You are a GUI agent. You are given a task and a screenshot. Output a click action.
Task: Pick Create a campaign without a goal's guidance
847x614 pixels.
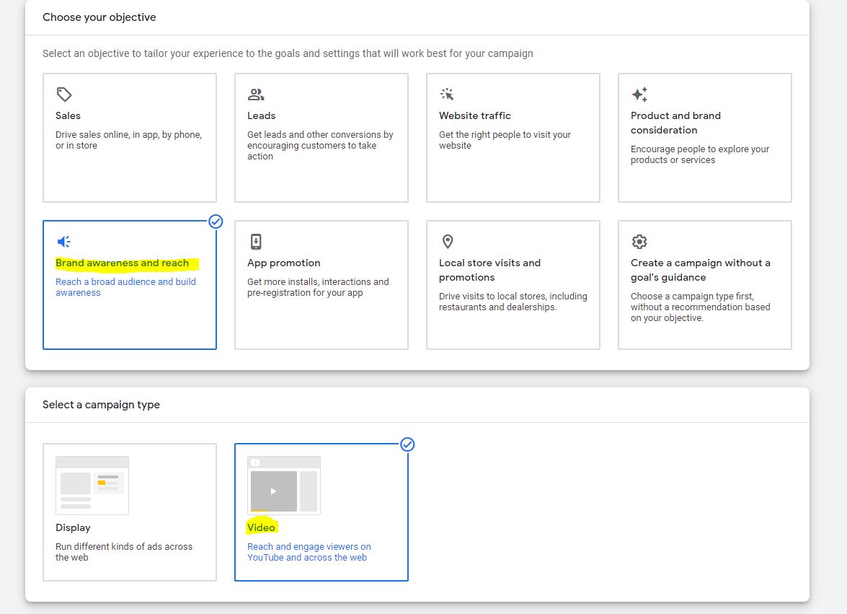click(x=701, y=270)
